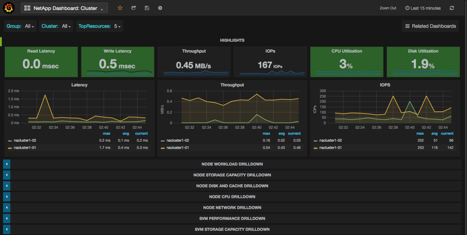Open the share dashboard icon
The image size is (467, 235).
click(133, 8)
